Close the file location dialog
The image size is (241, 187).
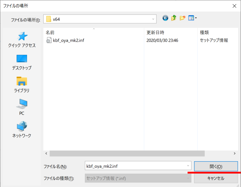click(x=234, y=6)
